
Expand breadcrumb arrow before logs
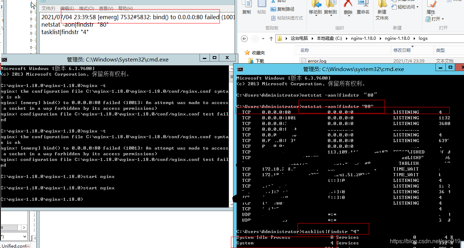coord(414,38)
